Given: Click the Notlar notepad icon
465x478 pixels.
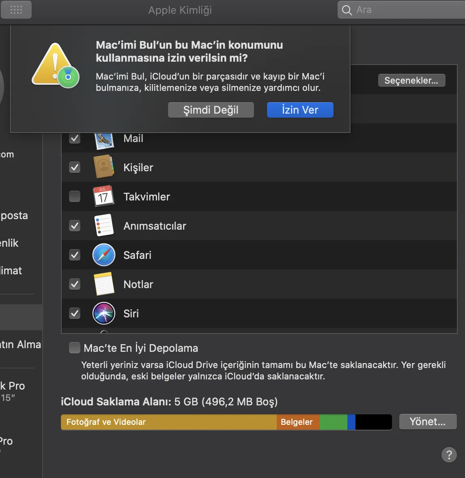Looking at the screenshot, I should [x=104, y=284].
